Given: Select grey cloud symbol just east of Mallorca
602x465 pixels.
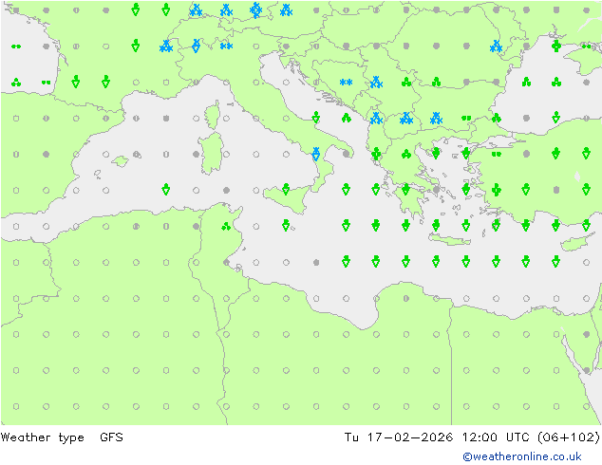Looking at the screenshot, I should 137,155.
